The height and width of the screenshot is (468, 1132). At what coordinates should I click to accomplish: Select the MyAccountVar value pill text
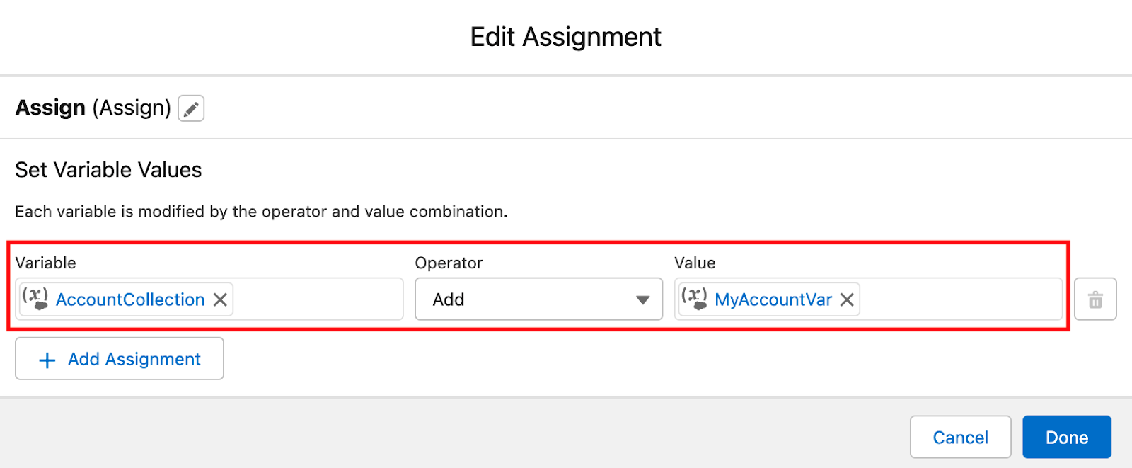773,299
